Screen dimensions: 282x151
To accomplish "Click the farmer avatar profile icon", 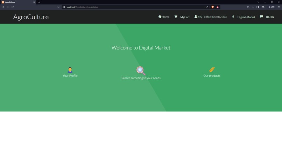I will tap(70, 70).
